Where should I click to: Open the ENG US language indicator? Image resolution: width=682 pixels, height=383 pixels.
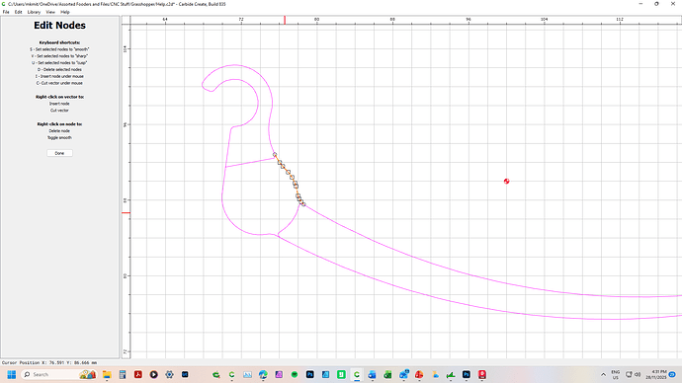click(x=616, y=374)
